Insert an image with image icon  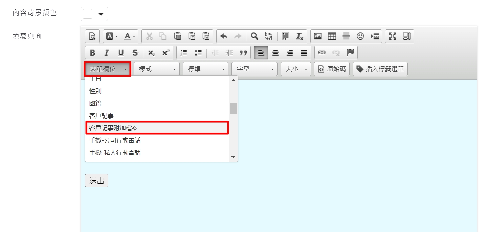point(318,36)
